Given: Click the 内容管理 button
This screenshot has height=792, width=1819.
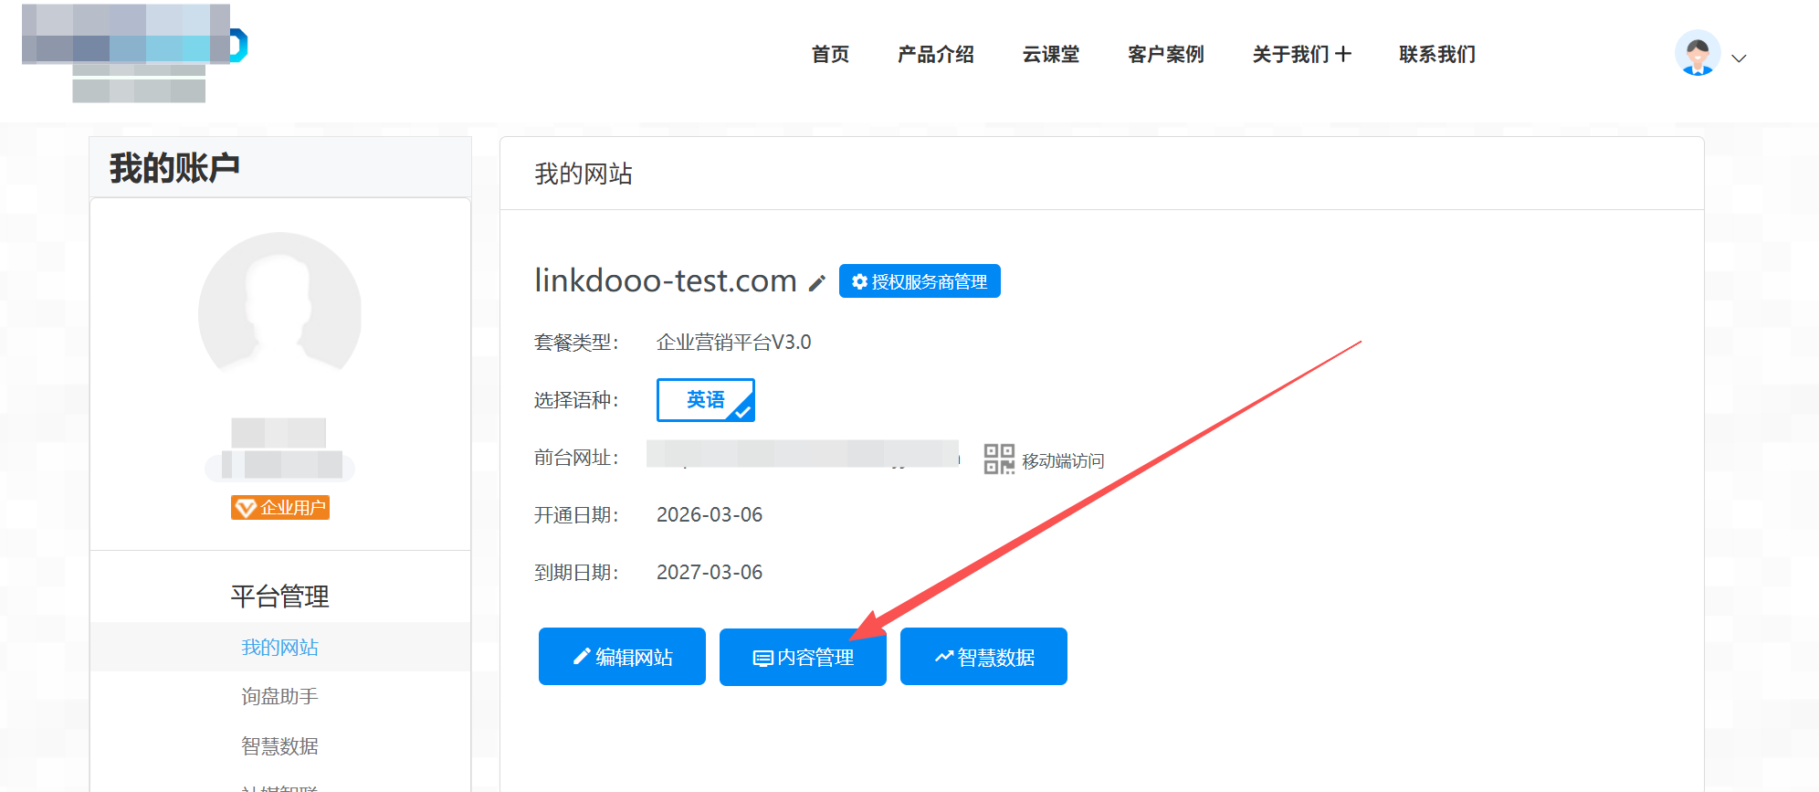Looking at the screenshot, I should (803, 657).
